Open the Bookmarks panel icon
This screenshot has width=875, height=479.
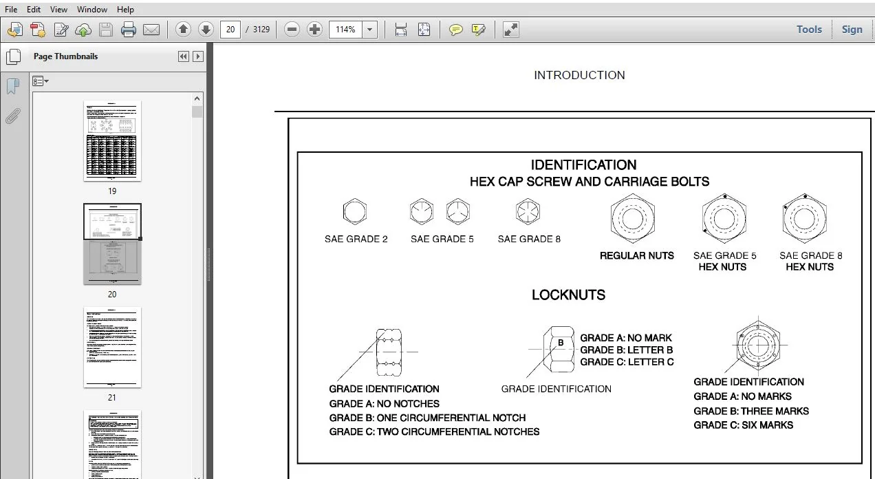tap(12, 86)
